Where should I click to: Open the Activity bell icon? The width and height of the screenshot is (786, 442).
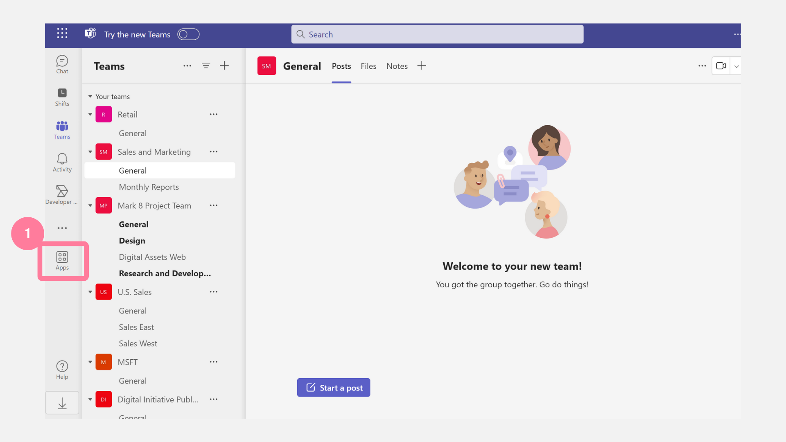[x=62, y=162]
